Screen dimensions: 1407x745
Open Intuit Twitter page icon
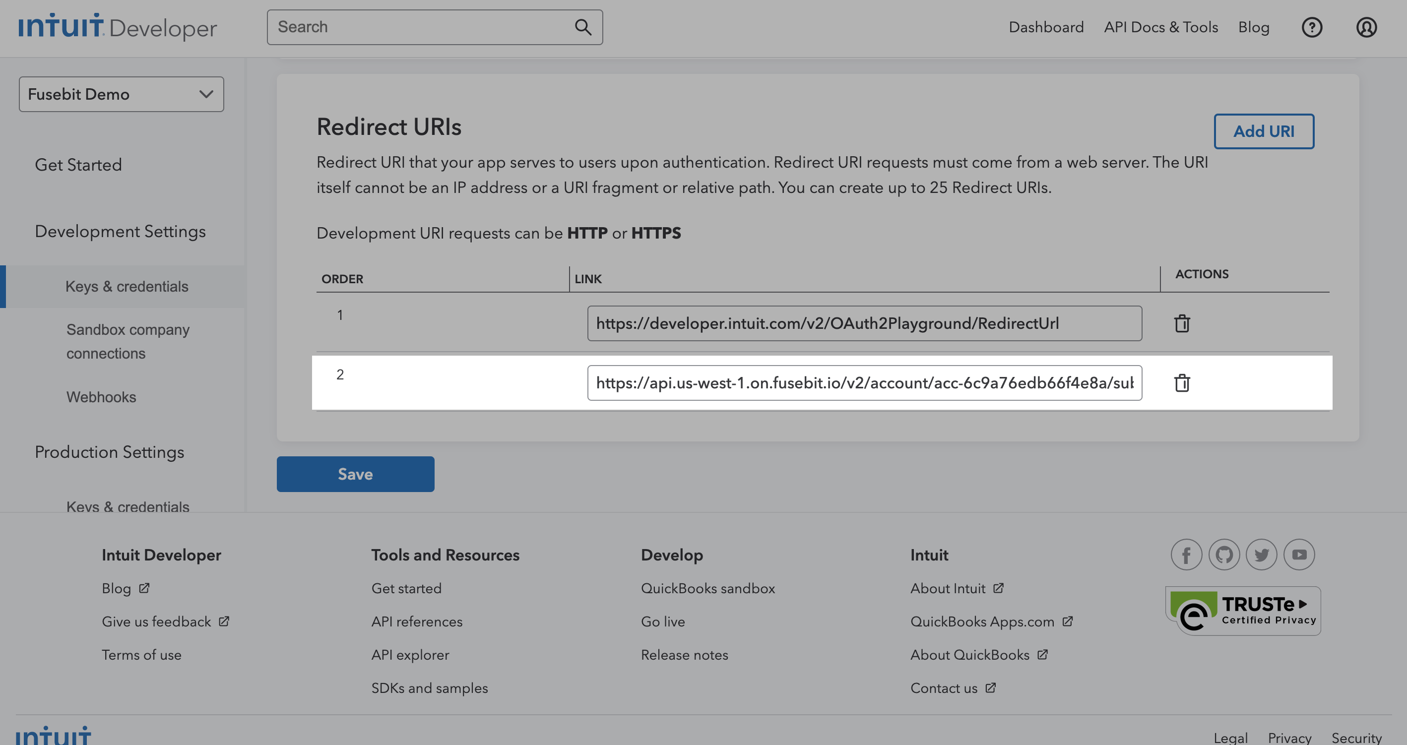(x=1262, y=555)
